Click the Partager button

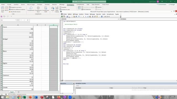tap(172, 5)
